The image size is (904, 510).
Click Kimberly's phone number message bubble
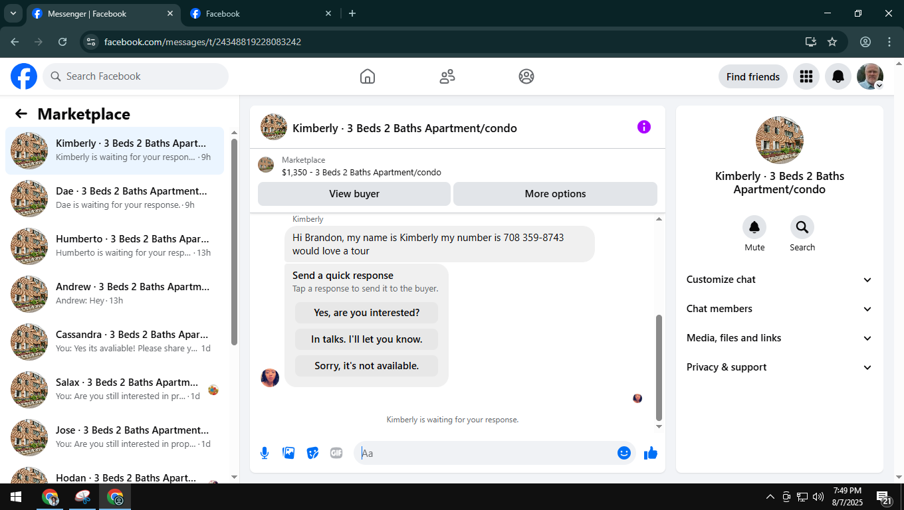pos(439,244)
